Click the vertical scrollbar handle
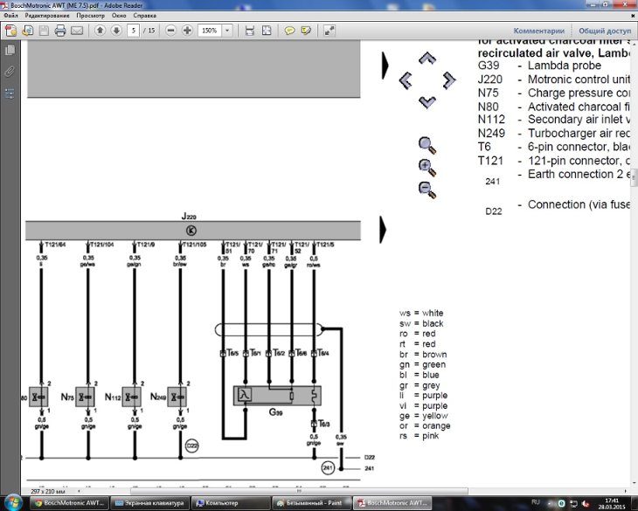 click(634, 178)
